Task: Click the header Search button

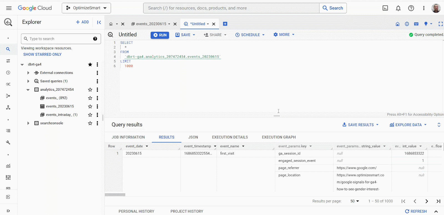Action: pos(333,8)
